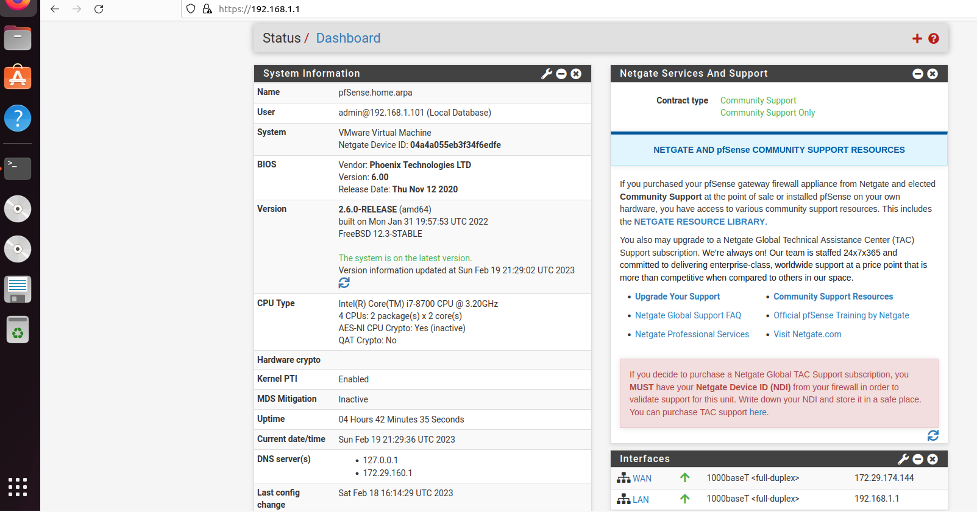The image size is (977, 512).
Task: Follow the Visit Netgate.com link
Action: (808, 334)
